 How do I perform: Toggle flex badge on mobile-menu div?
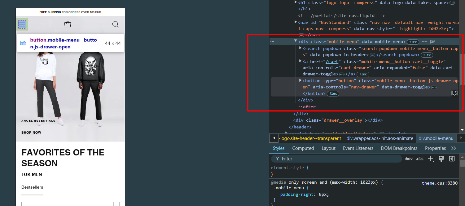coord(413,42)
